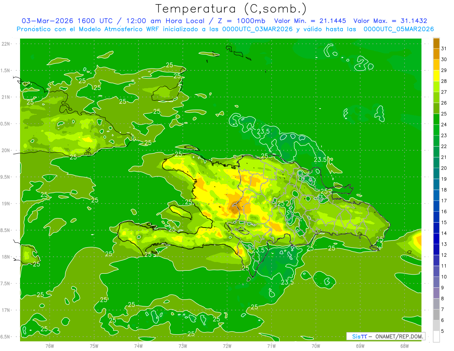Click the 6.5N latitude axis label
This screenshot has width=454, height=351.
tap(6, 337)
